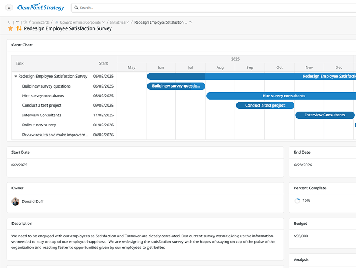Click the Task column header
356x268 pixels.
pos(20,63)
